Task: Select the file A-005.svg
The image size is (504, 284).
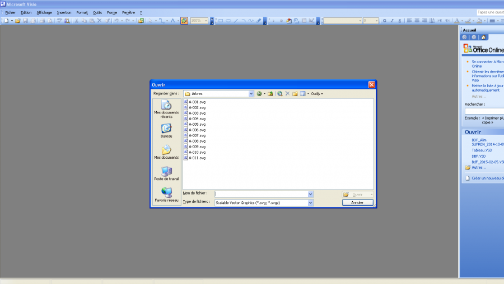Action: [x=197, y=124]
